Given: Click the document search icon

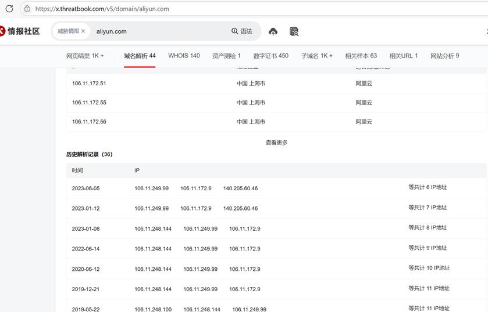Looking at the screenshot, I should 294,31.
